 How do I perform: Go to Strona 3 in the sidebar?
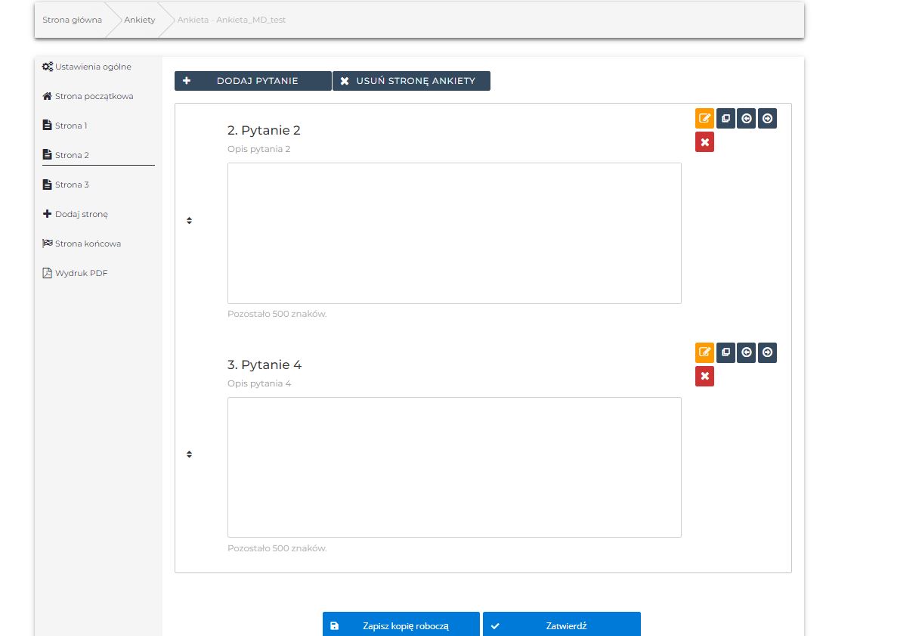72,185
